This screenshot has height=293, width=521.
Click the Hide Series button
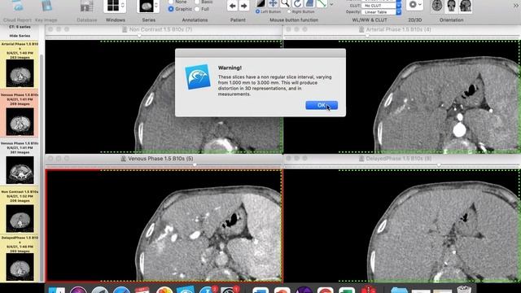20,36
